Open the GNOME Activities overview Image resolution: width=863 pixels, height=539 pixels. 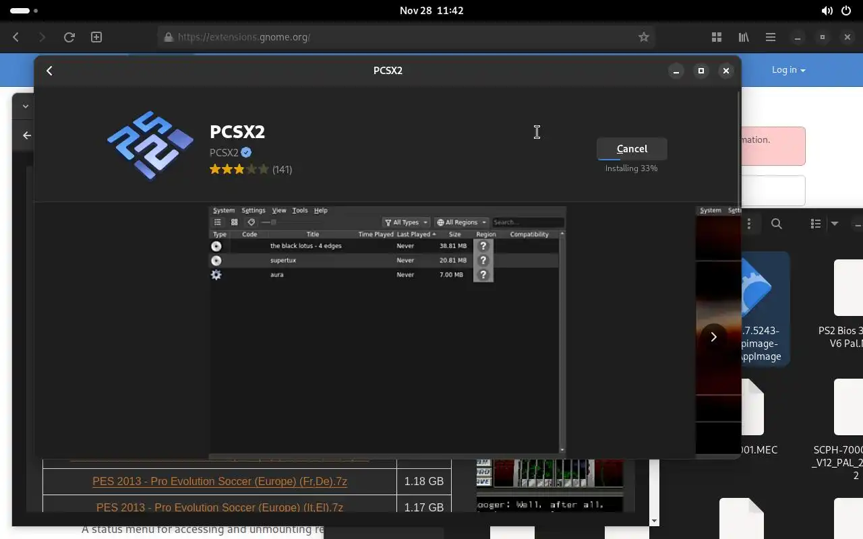coord(24,11)
